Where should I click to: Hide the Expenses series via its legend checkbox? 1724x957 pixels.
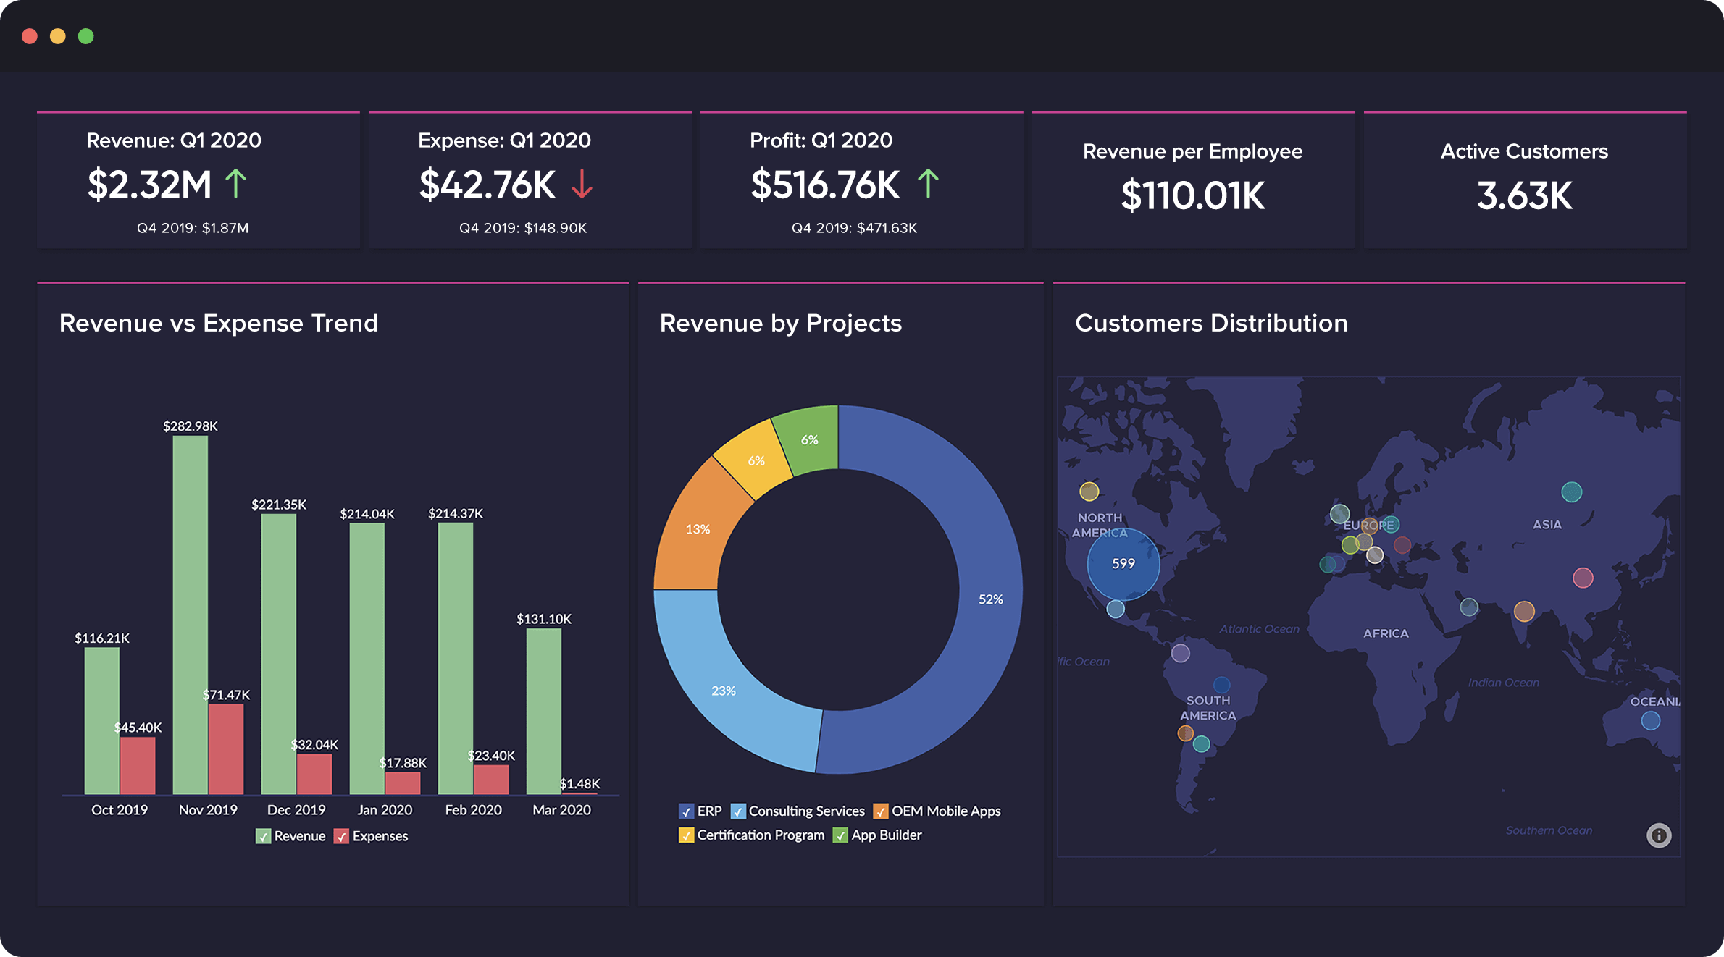point(341,836)
